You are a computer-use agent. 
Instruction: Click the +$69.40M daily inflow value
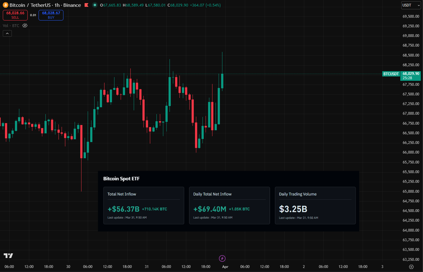tap(210, 209)
